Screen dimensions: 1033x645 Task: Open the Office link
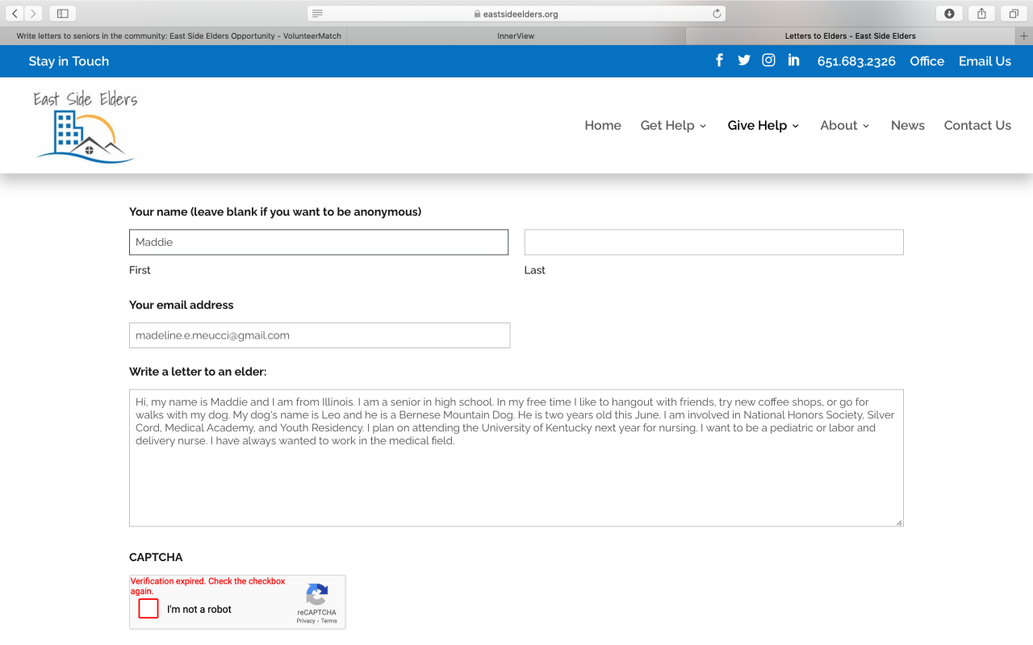pos(926,61)
